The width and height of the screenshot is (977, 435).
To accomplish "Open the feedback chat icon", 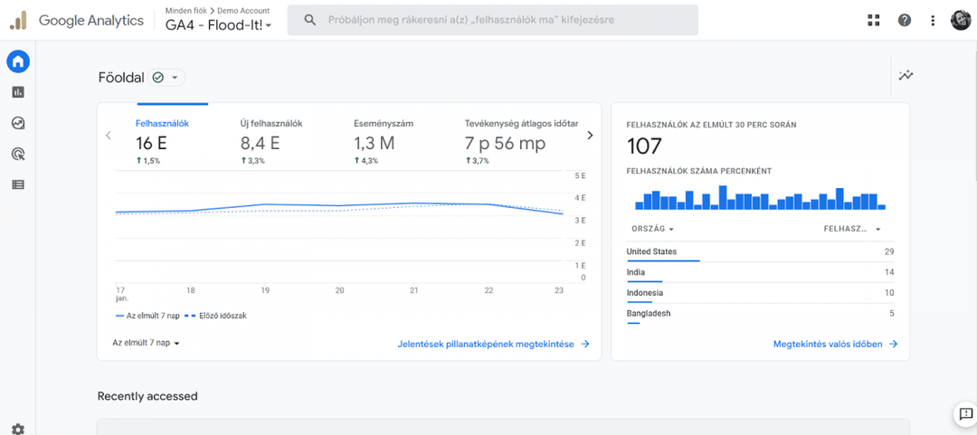I will pos(966,413).
